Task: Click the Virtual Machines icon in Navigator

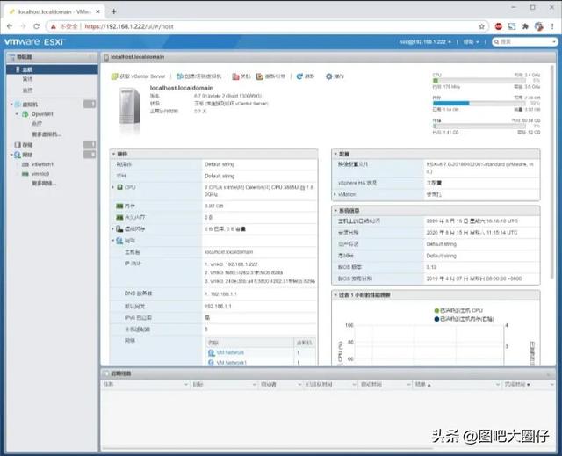Action: [18, 105]
